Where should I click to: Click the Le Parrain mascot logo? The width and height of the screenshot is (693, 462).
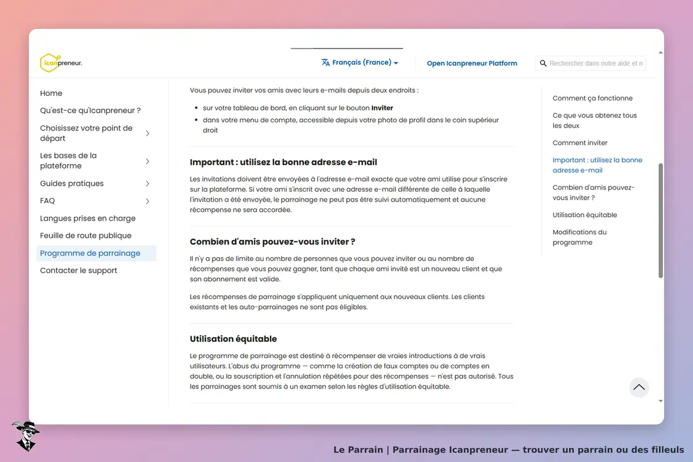25,436
